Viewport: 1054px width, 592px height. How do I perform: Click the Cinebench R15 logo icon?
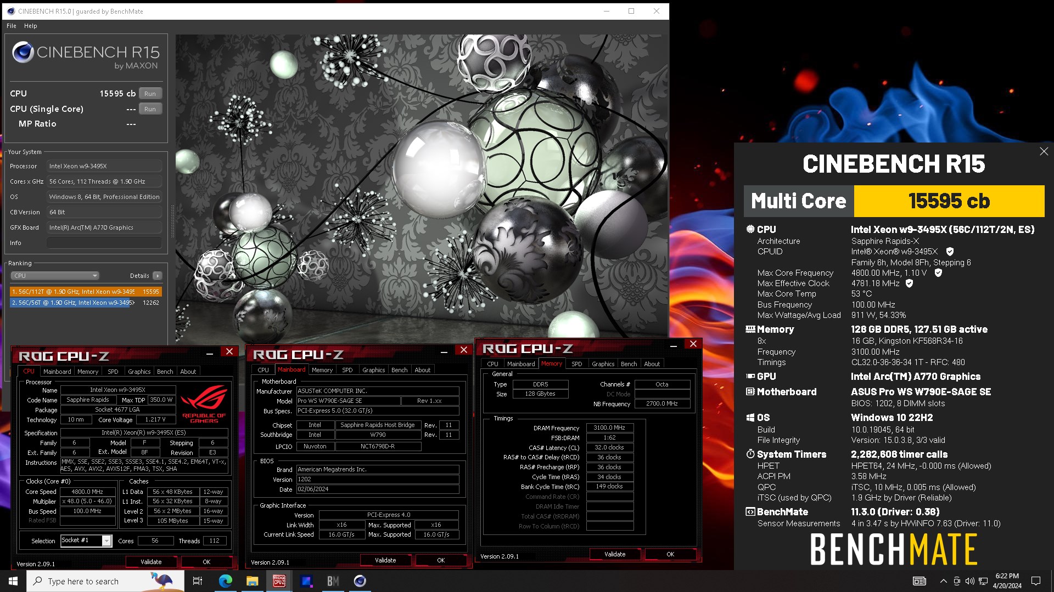(x=23, y=52)
